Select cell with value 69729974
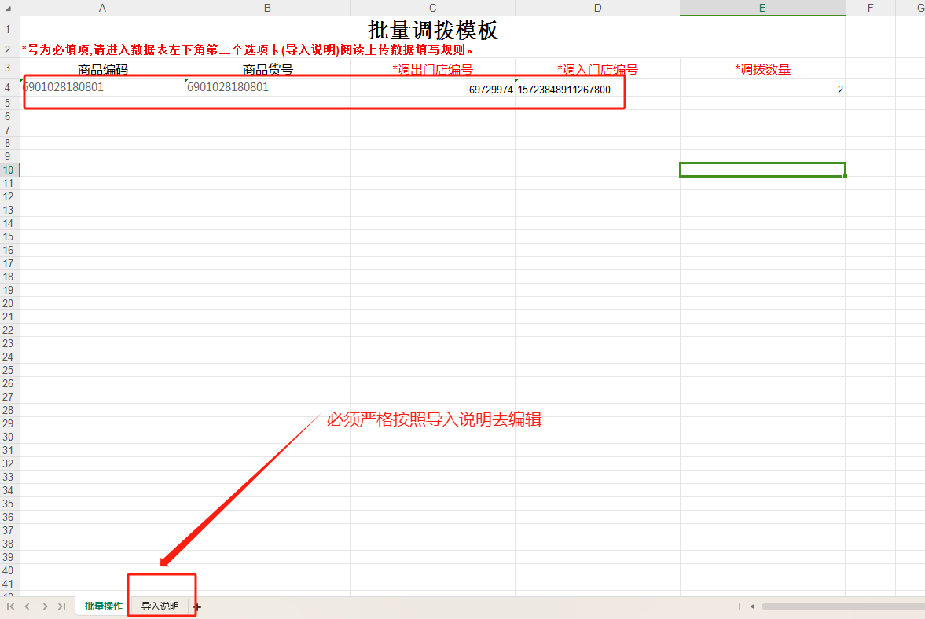Screen dimensions: 925x619 [432, 90]
